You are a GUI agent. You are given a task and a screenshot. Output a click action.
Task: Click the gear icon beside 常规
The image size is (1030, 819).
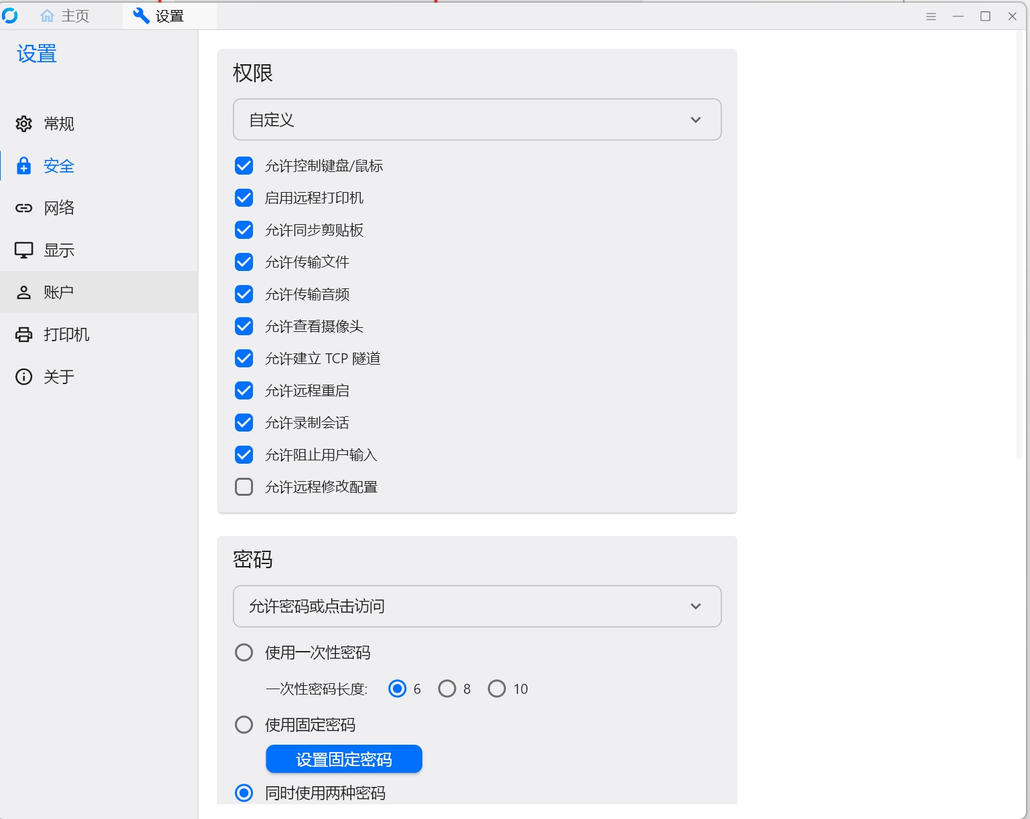pos(24,124)
